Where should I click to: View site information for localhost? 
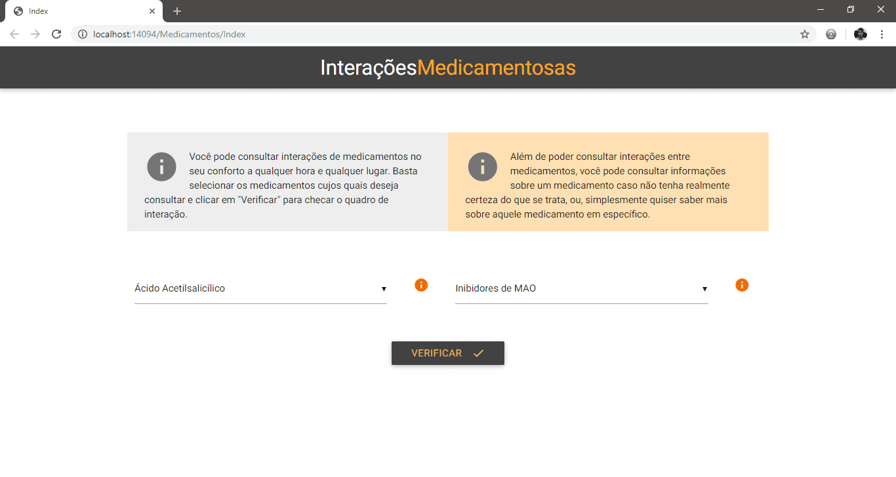tap(83, 34)
